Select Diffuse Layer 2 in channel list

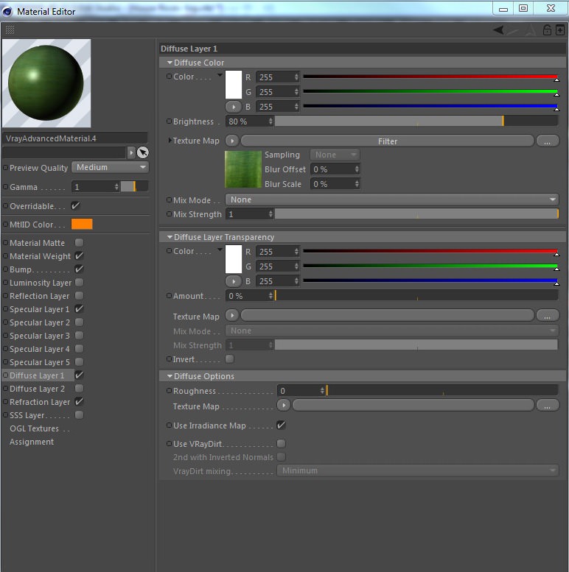pyautogui.click(x=38, y=389)
